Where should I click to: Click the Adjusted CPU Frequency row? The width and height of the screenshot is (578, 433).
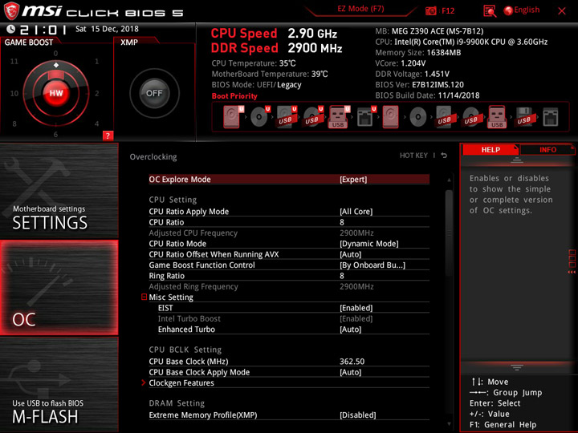click(289, 233)
